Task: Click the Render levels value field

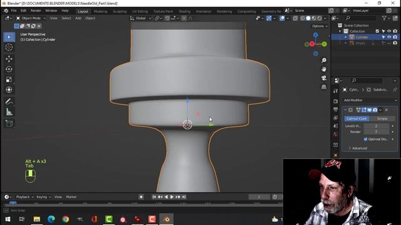Action: [x=376, y=132]
